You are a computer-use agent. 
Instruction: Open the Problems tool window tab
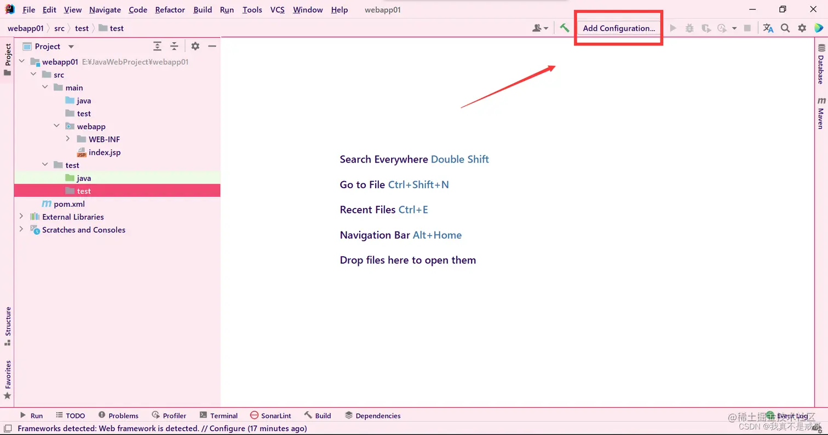(x=118, y=415)
